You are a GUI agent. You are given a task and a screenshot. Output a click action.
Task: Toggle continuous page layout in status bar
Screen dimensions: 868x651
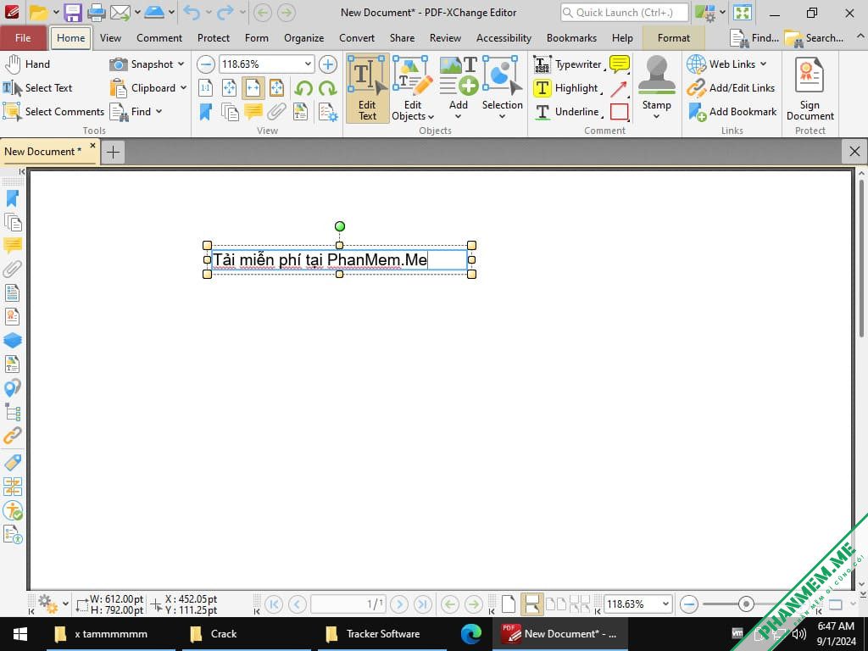click(x=531, y=604)
